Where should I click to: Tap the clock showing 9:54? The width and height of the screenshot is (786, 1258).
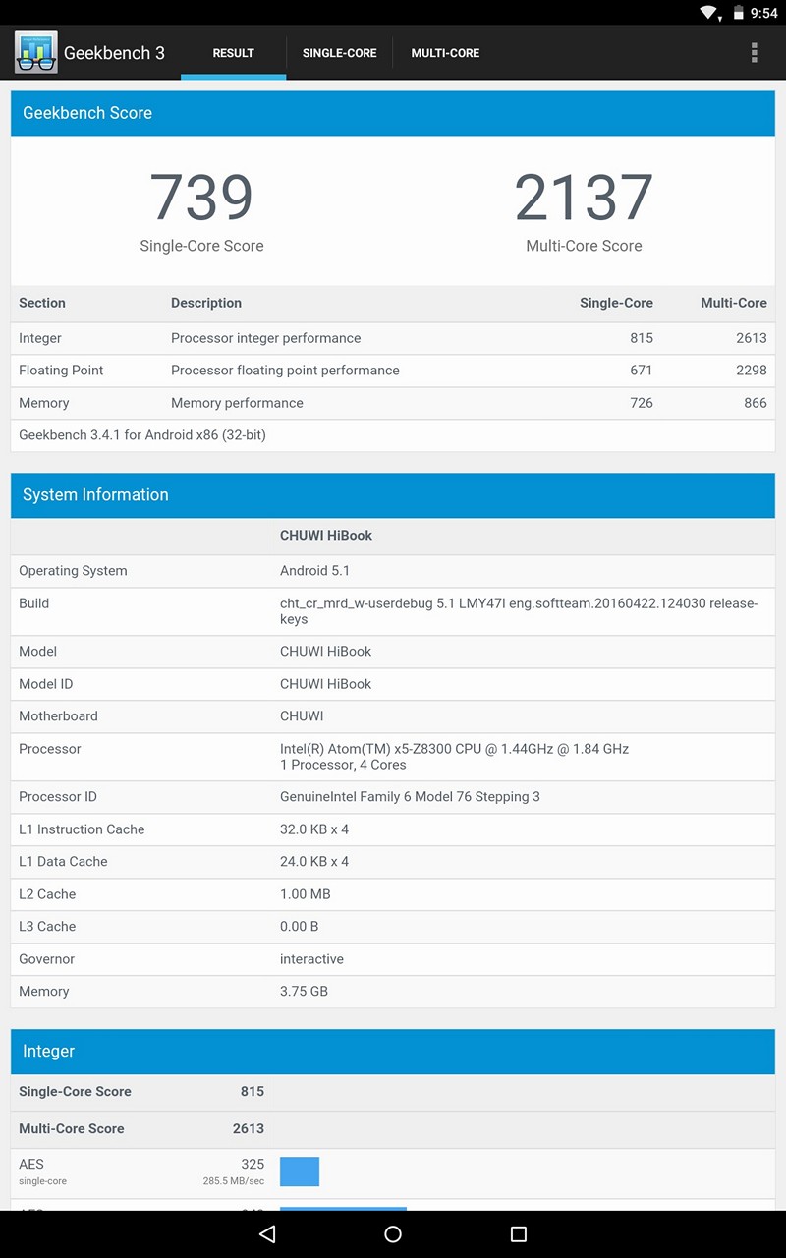pos(763,13)
